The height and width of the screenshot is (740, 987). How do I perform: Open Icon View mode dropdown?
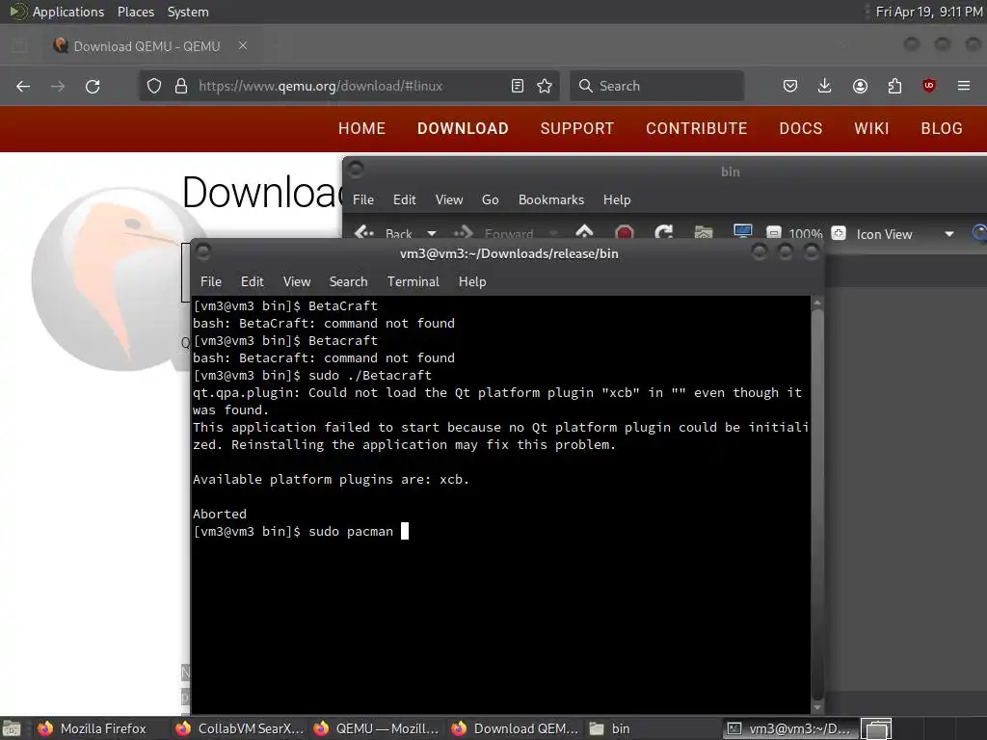(904, 234)
